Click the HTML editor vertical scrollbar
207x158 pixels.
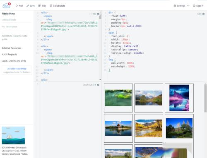tap(100, 16)
